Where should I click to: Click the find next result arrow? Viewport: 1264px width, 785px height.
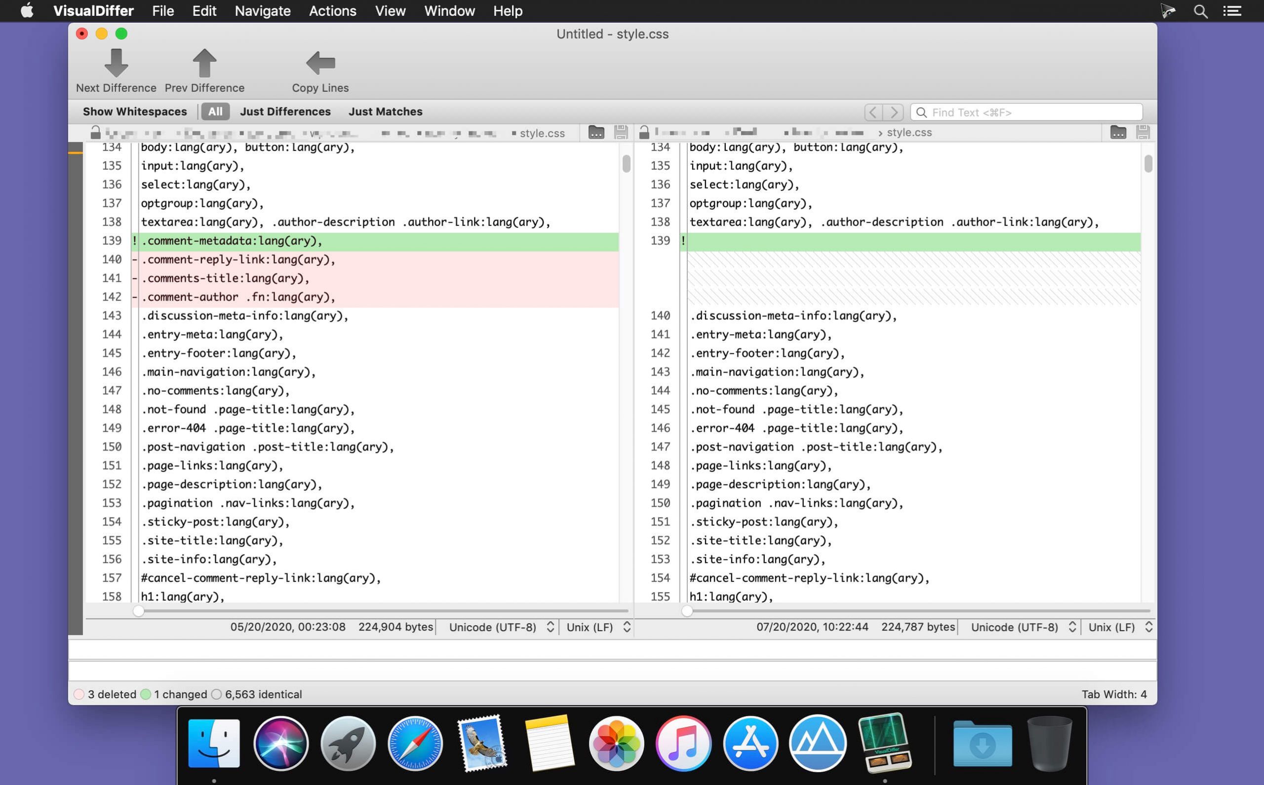pyautogui.click(x=894, y=112)
